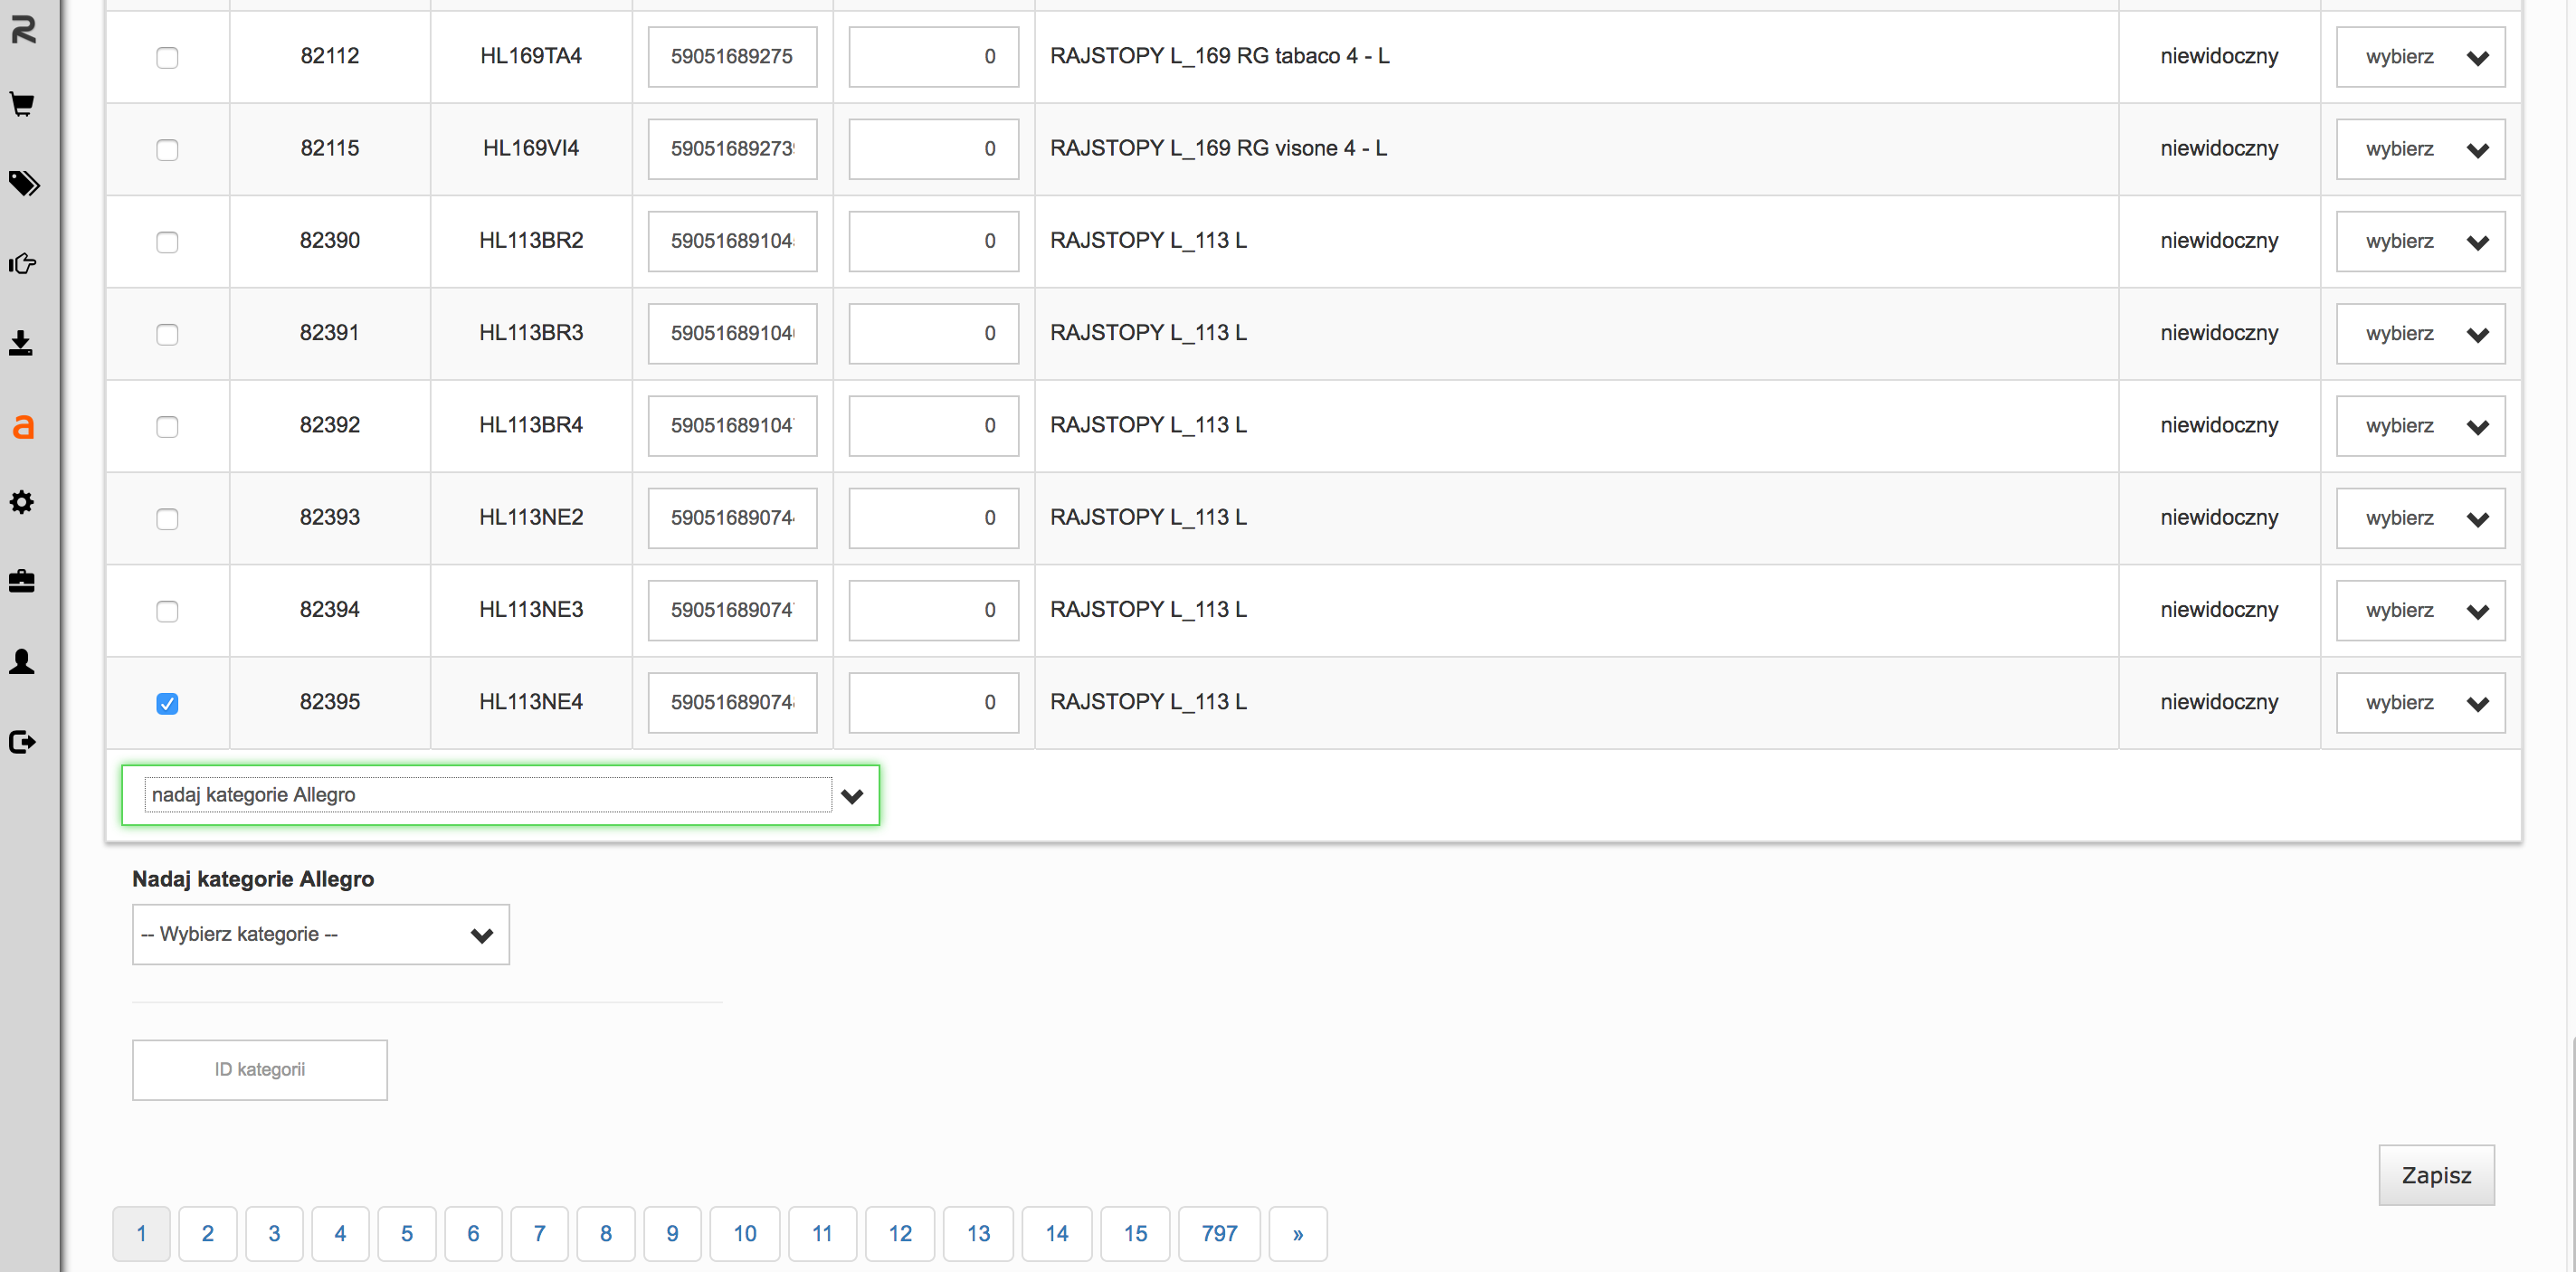Open the download sidebar icon
The height and width of the screenshot is (1272, 2576).
pos(21,343)
